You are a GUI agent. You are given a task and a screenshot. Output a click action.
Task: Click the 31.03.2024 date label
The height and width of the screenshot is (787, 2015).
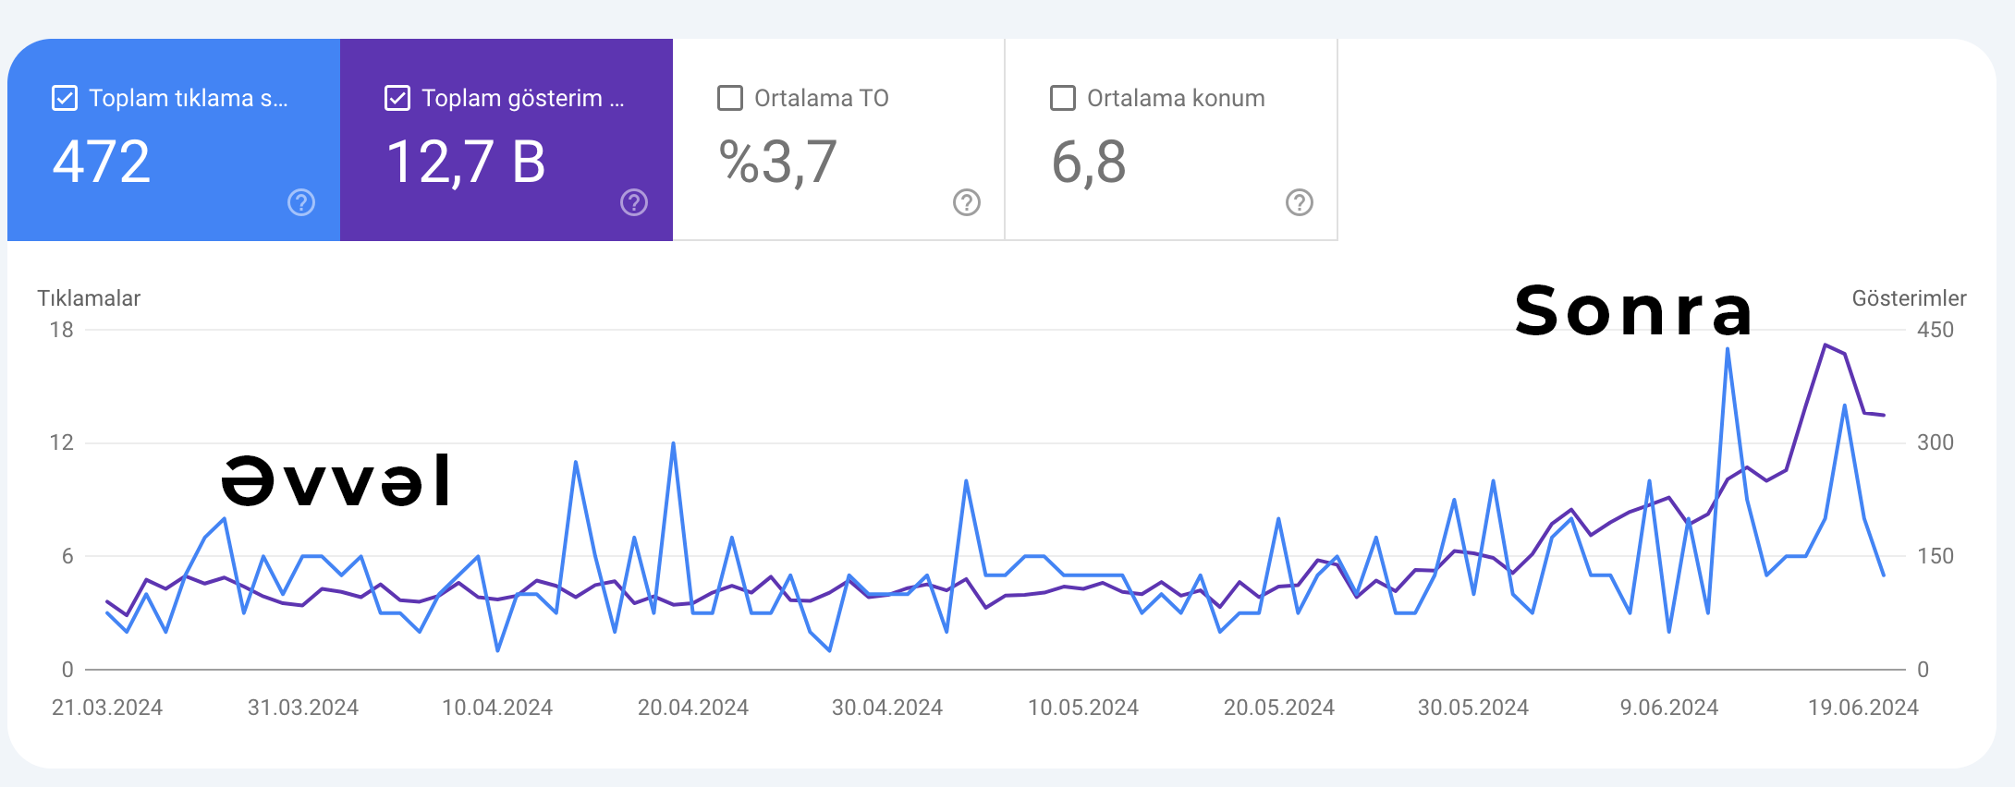pyautogui.click(x=303, y=708)
